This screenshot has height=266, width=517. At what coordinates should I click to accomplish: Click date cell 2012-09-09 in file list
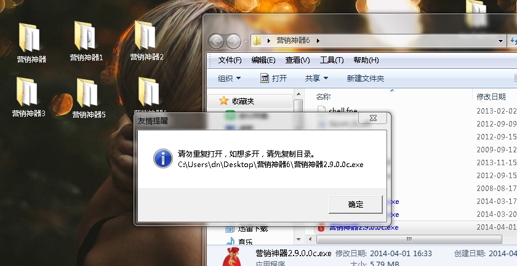(496, 123)
